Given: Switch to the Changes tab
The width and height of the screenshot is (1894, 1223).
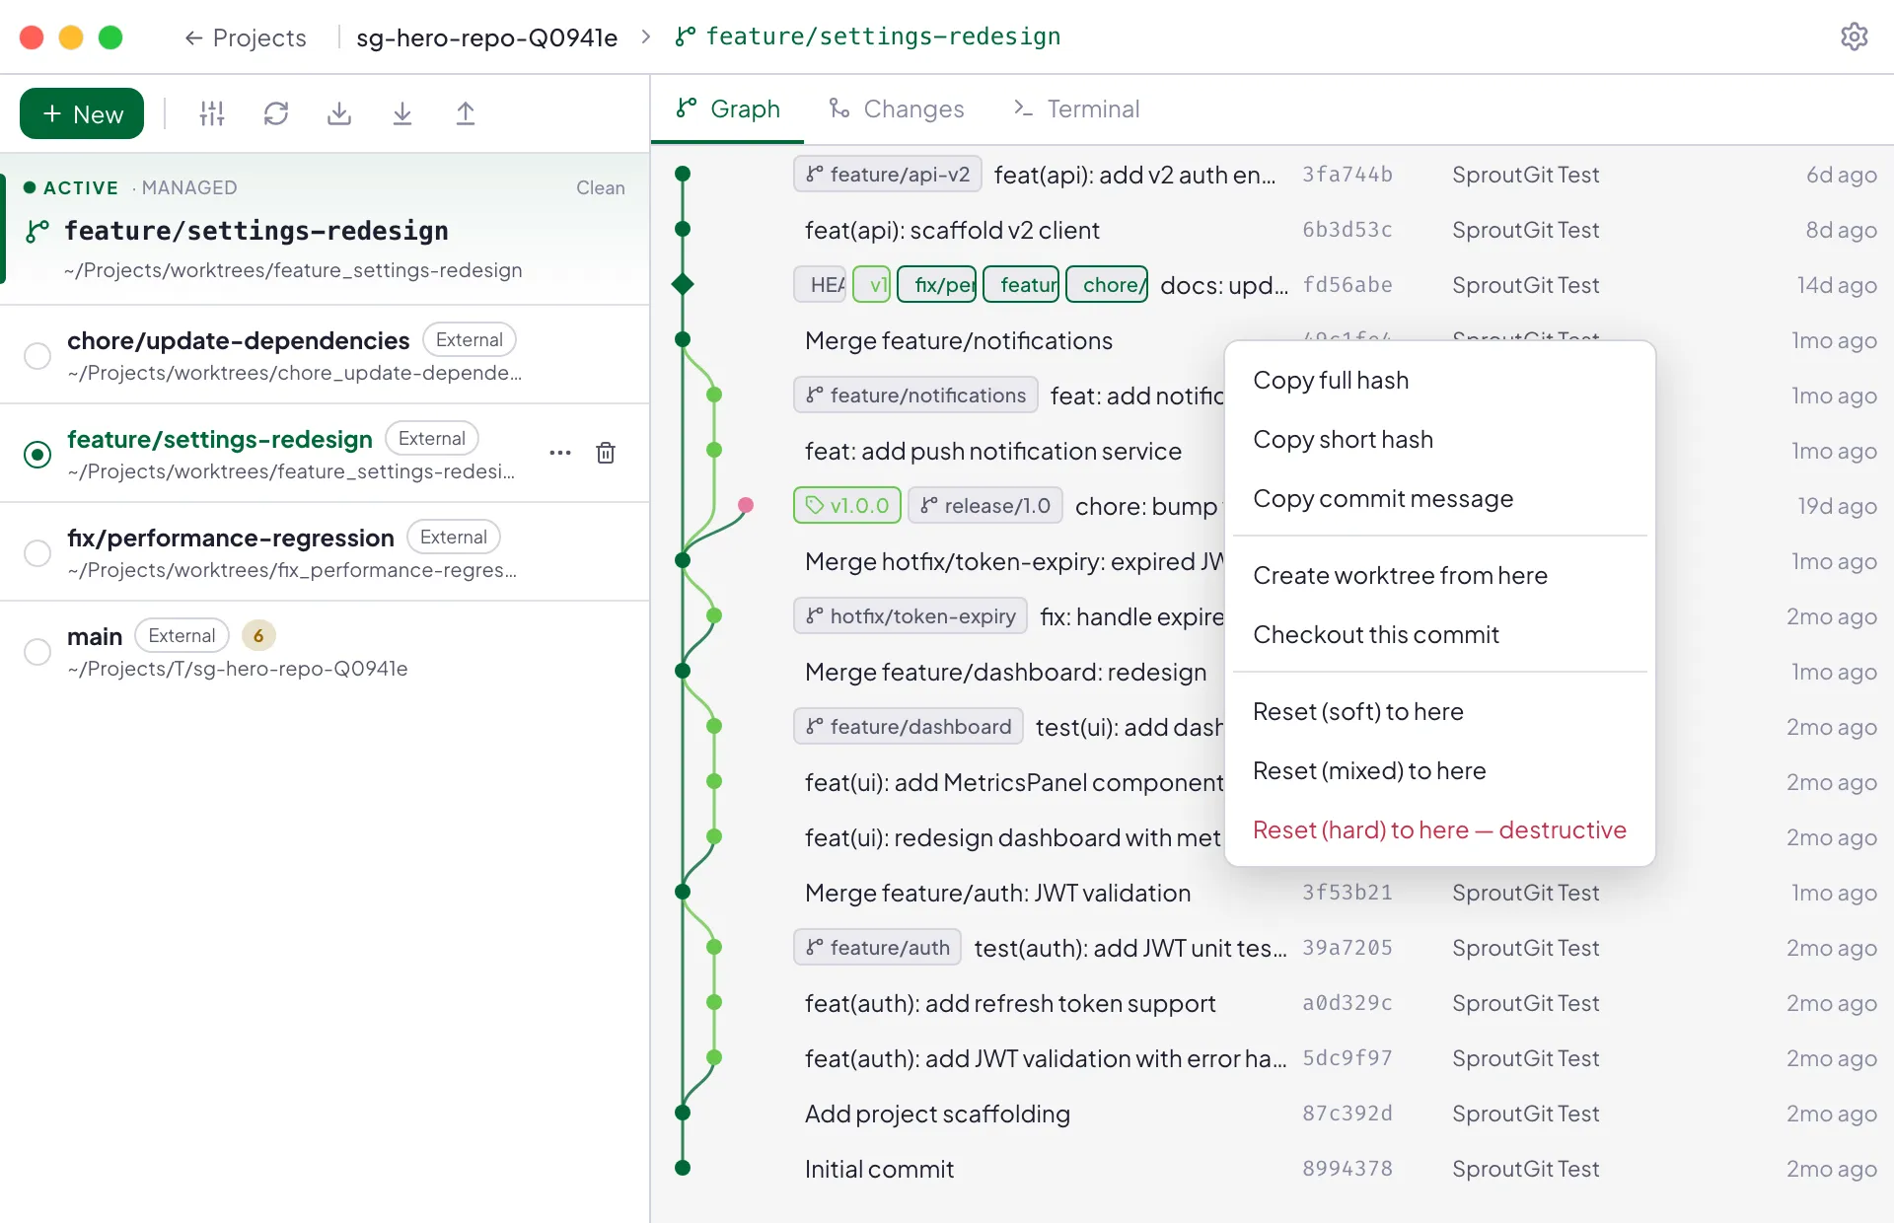Looking at the screenshot, I should pos(896,108).
